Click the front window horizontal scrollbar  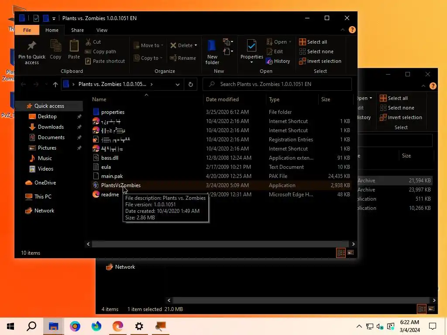pyautogui.click(x=220, y=244)
